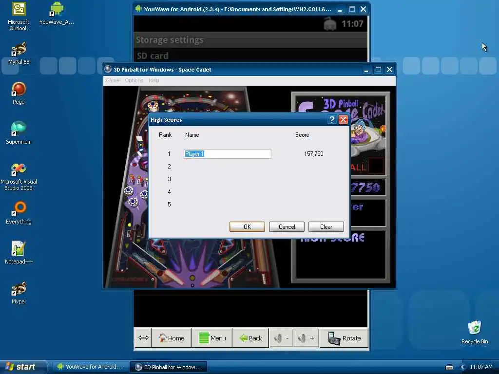
Task: Open the Windows Start menu
Action: [22, 367]
